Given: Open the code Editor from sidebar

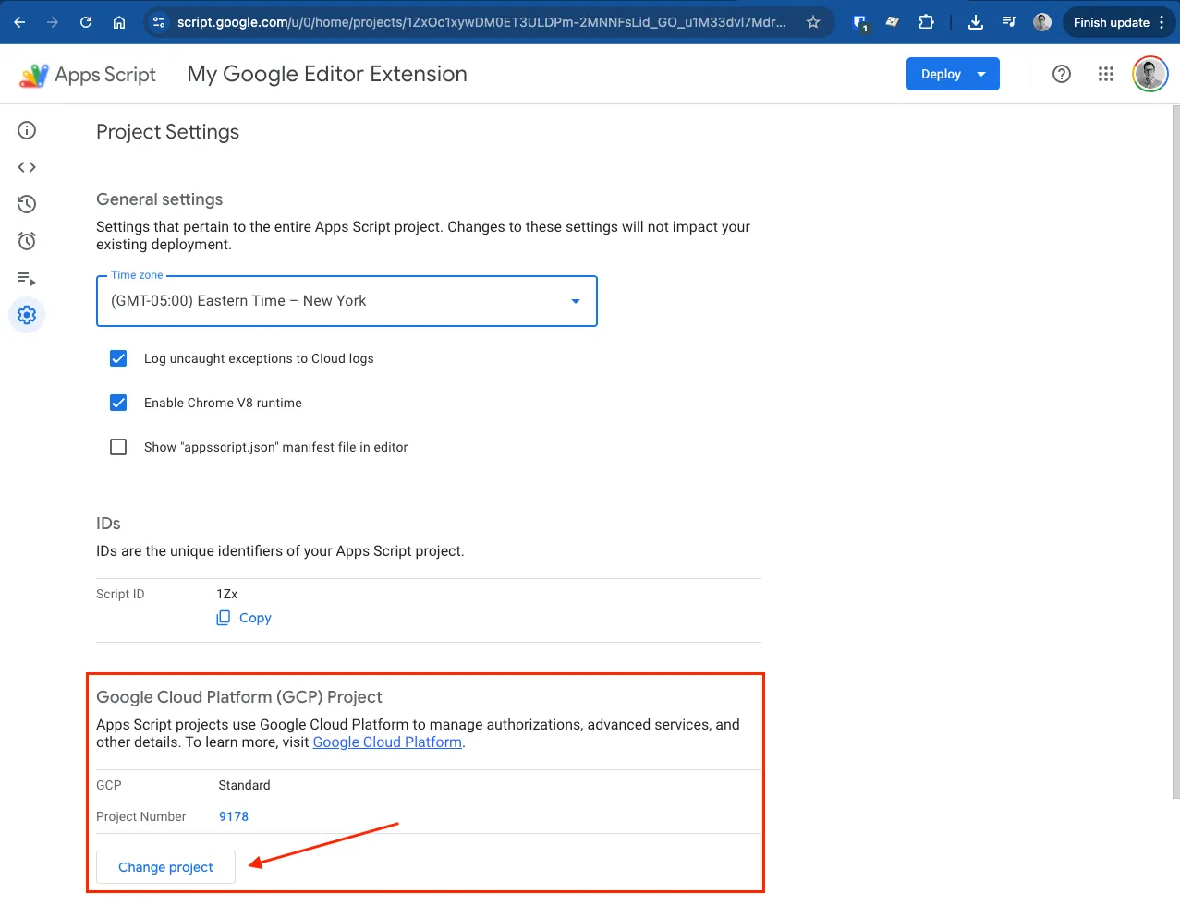Looking at the screenshot, I should point(27,167).
